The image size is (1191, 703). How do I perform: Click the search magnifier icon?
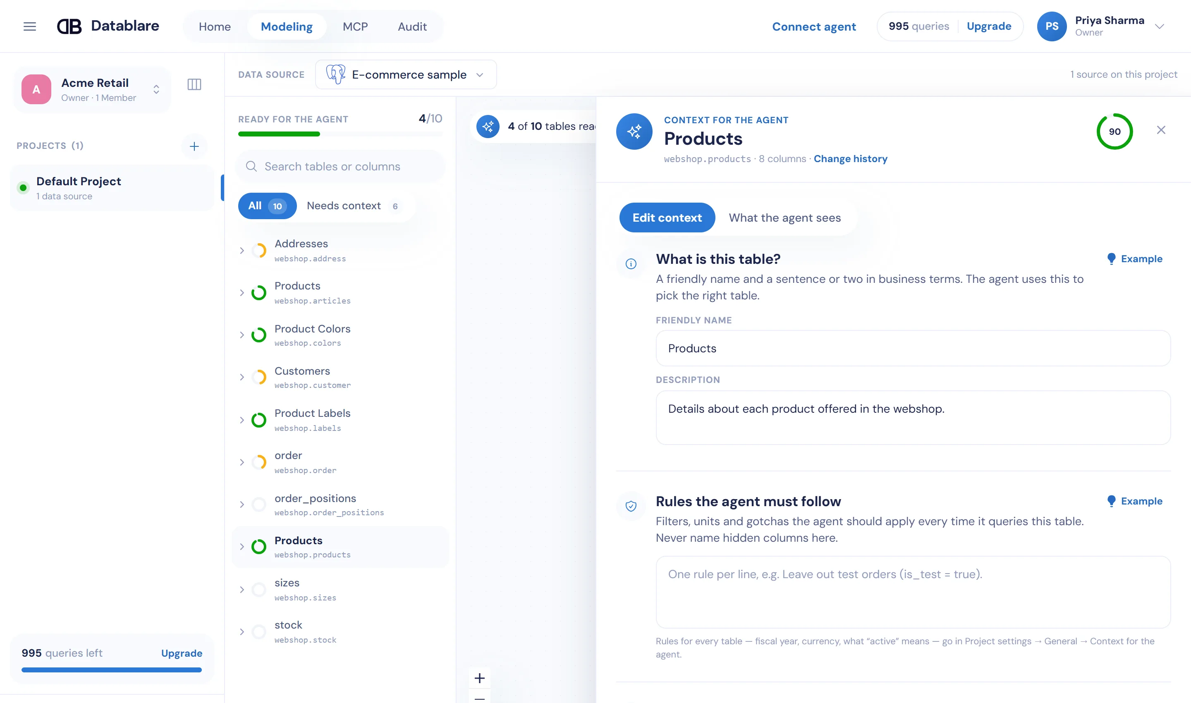(251, 166)
